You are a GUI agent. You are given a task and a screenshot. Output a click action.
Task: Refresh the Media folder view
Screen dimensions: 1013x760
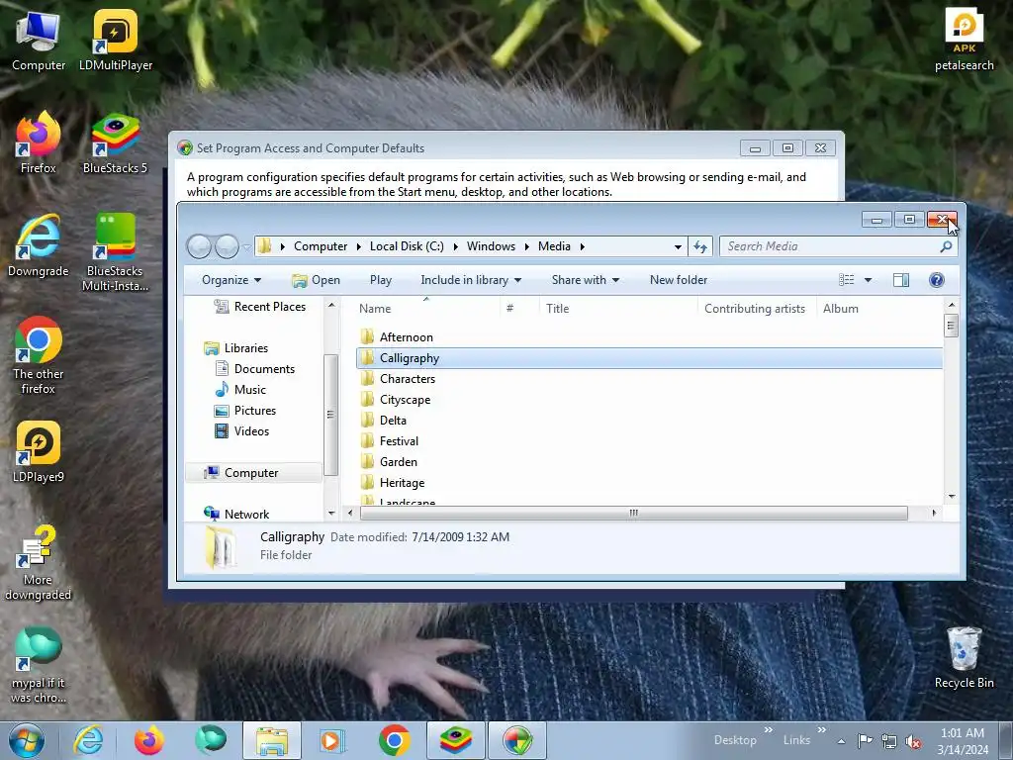click(700, 246)
